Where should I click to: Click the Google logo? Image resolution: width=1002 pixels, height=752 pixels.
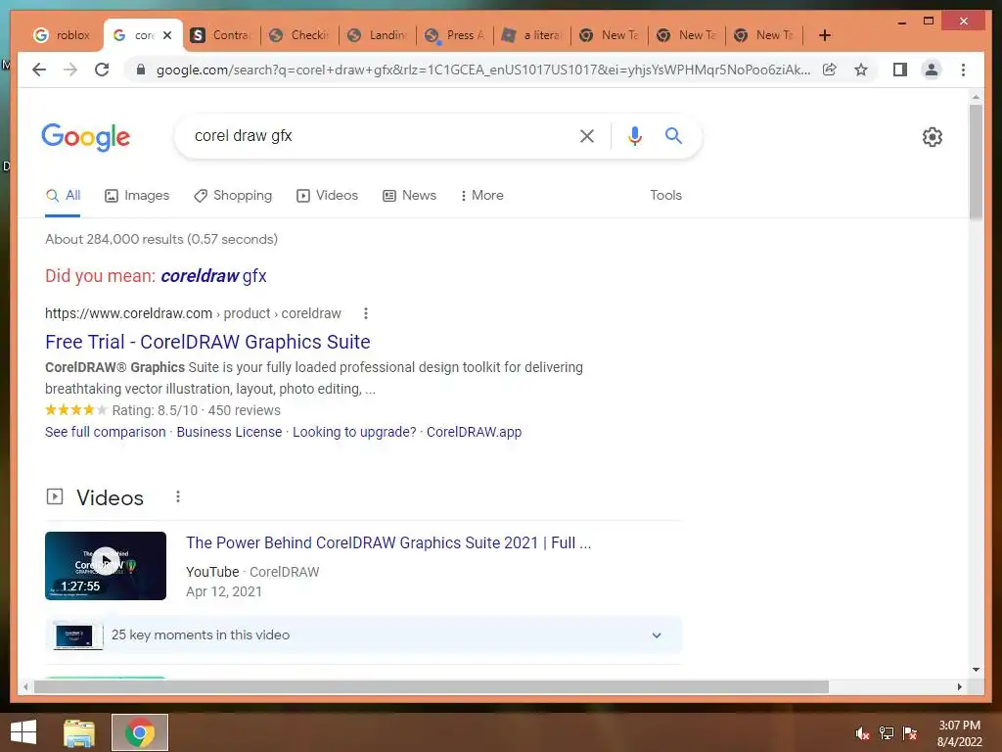pos(86,137)
